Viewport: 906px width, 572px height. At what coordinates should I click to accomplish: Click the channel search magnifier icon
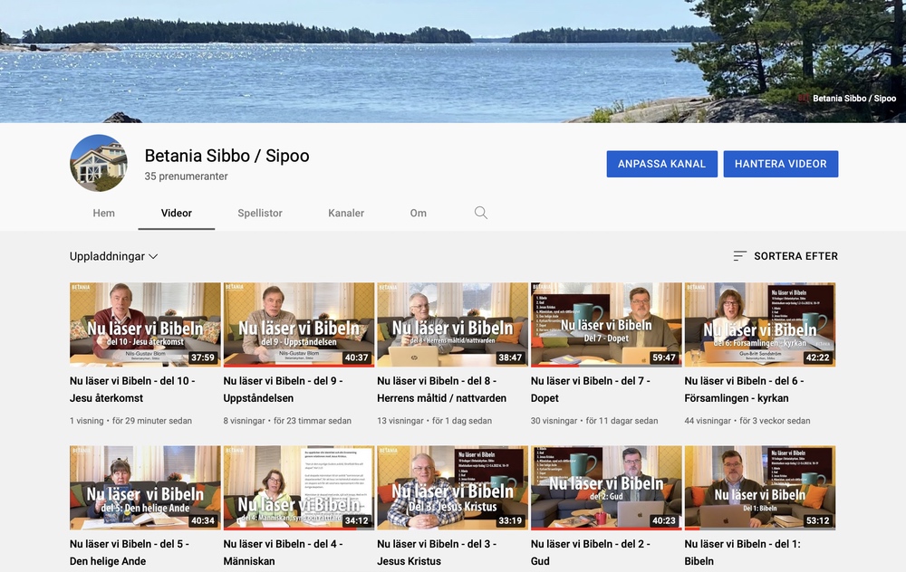point(481,214)
